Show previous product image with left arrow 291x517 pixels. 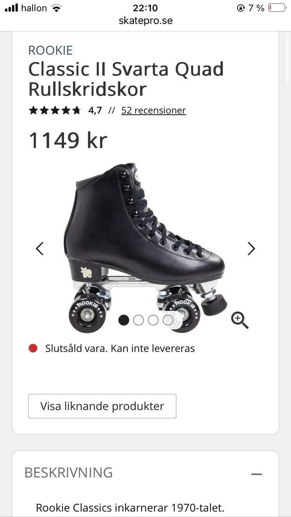point(40,248)
